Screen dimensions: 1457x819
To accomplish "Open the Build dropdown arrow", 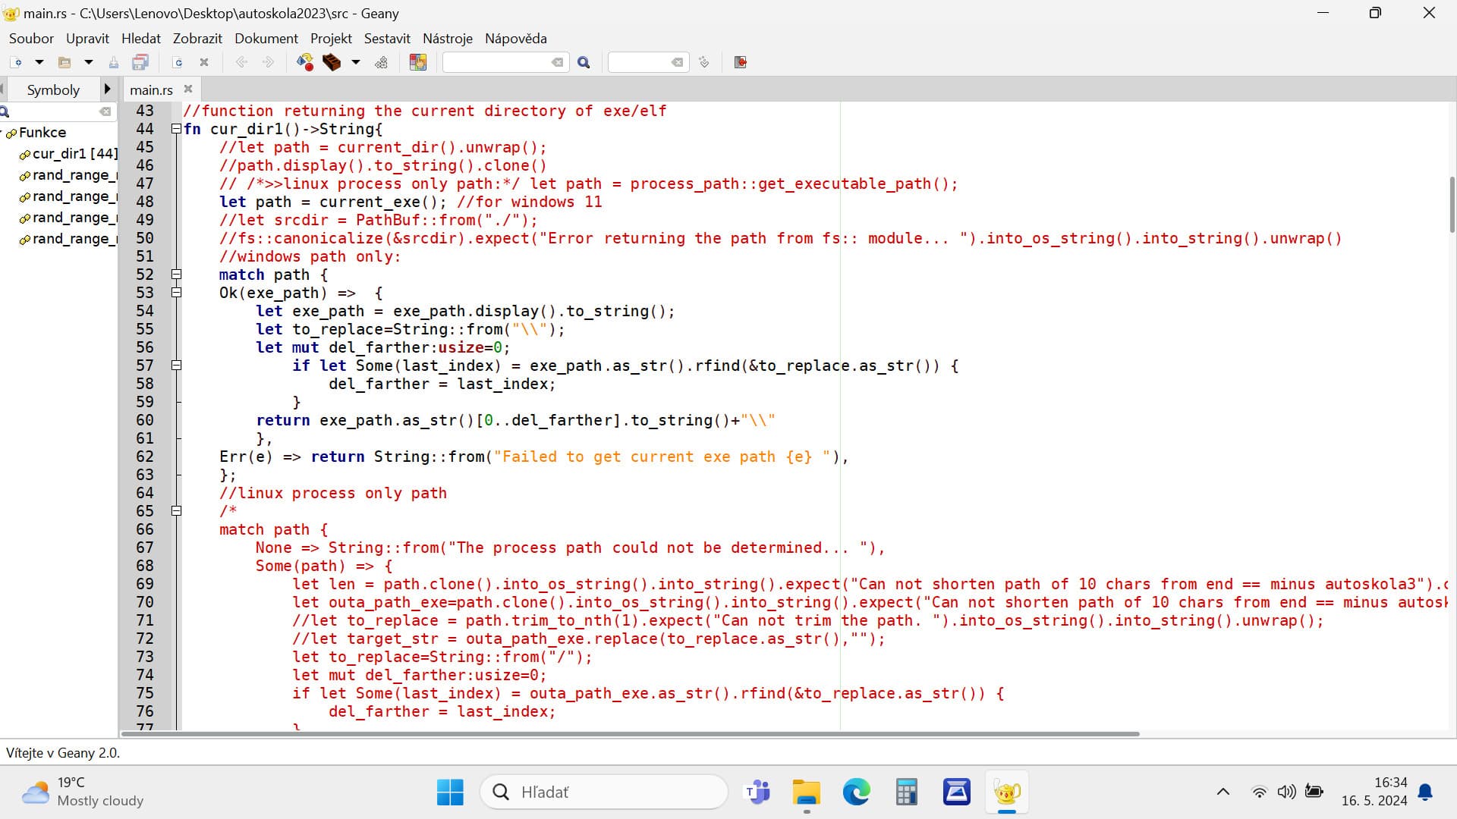I will (x=355, y=62).
